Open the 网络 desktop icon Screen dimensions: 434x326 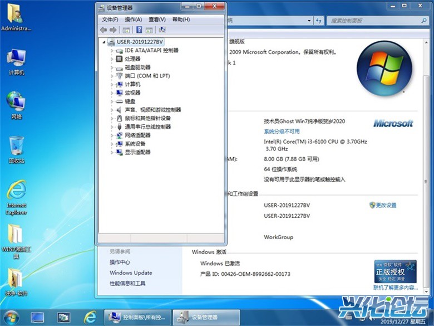[x=16, y=102]
